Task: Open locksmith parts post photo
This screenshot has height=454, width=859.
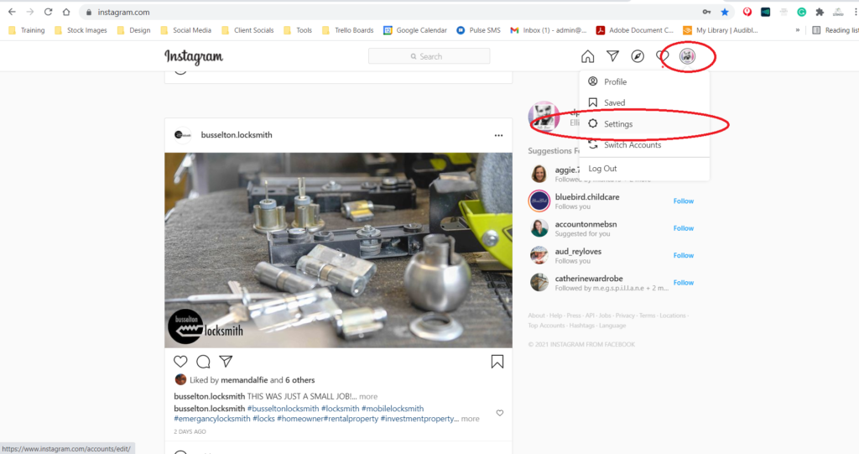Action: click(x=339, y=250)
